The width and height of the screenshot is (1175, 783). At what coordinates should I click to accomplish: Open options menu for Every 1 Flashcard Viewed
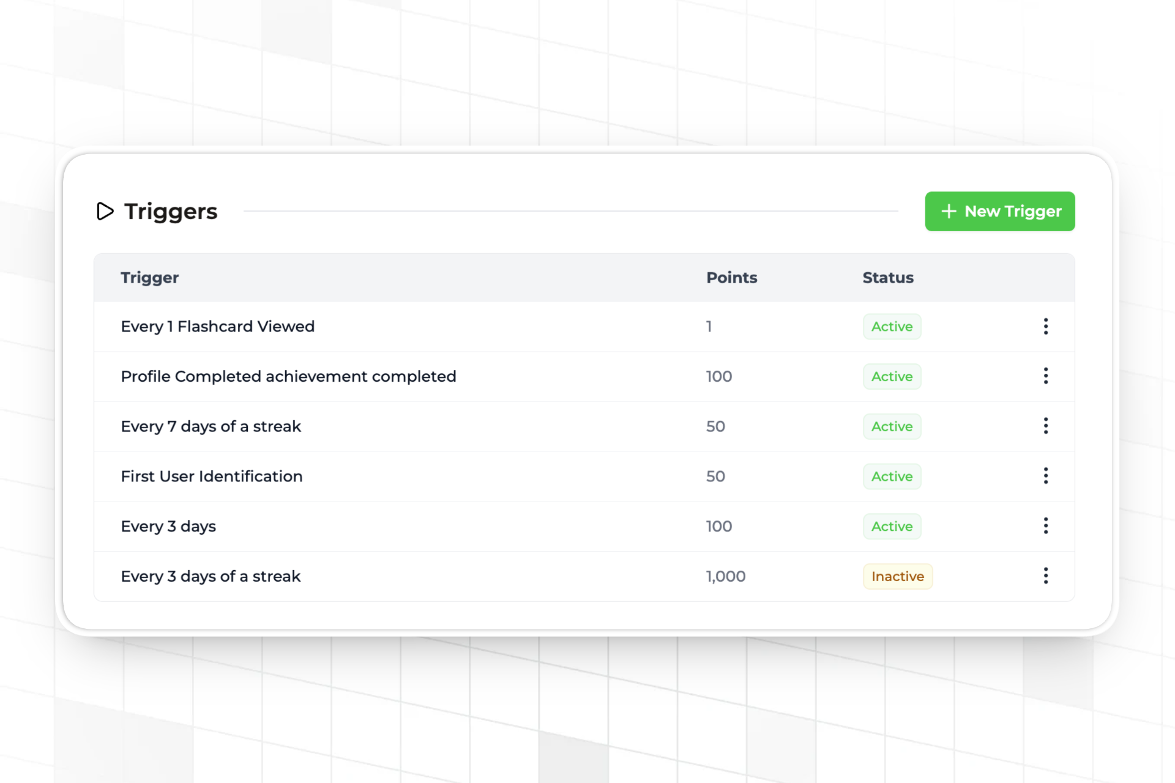tap(1046, 326)
